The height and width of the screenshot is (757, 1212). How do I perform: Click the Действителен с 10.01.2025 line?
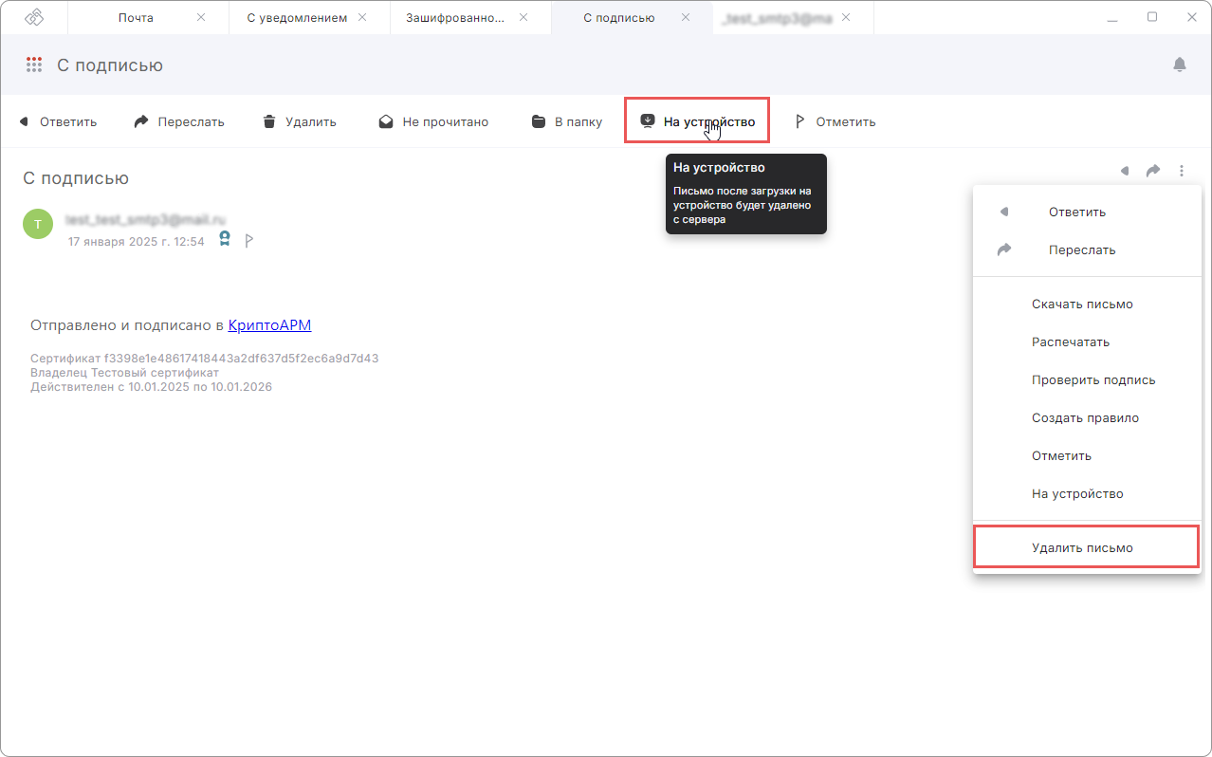pos(152,387)
